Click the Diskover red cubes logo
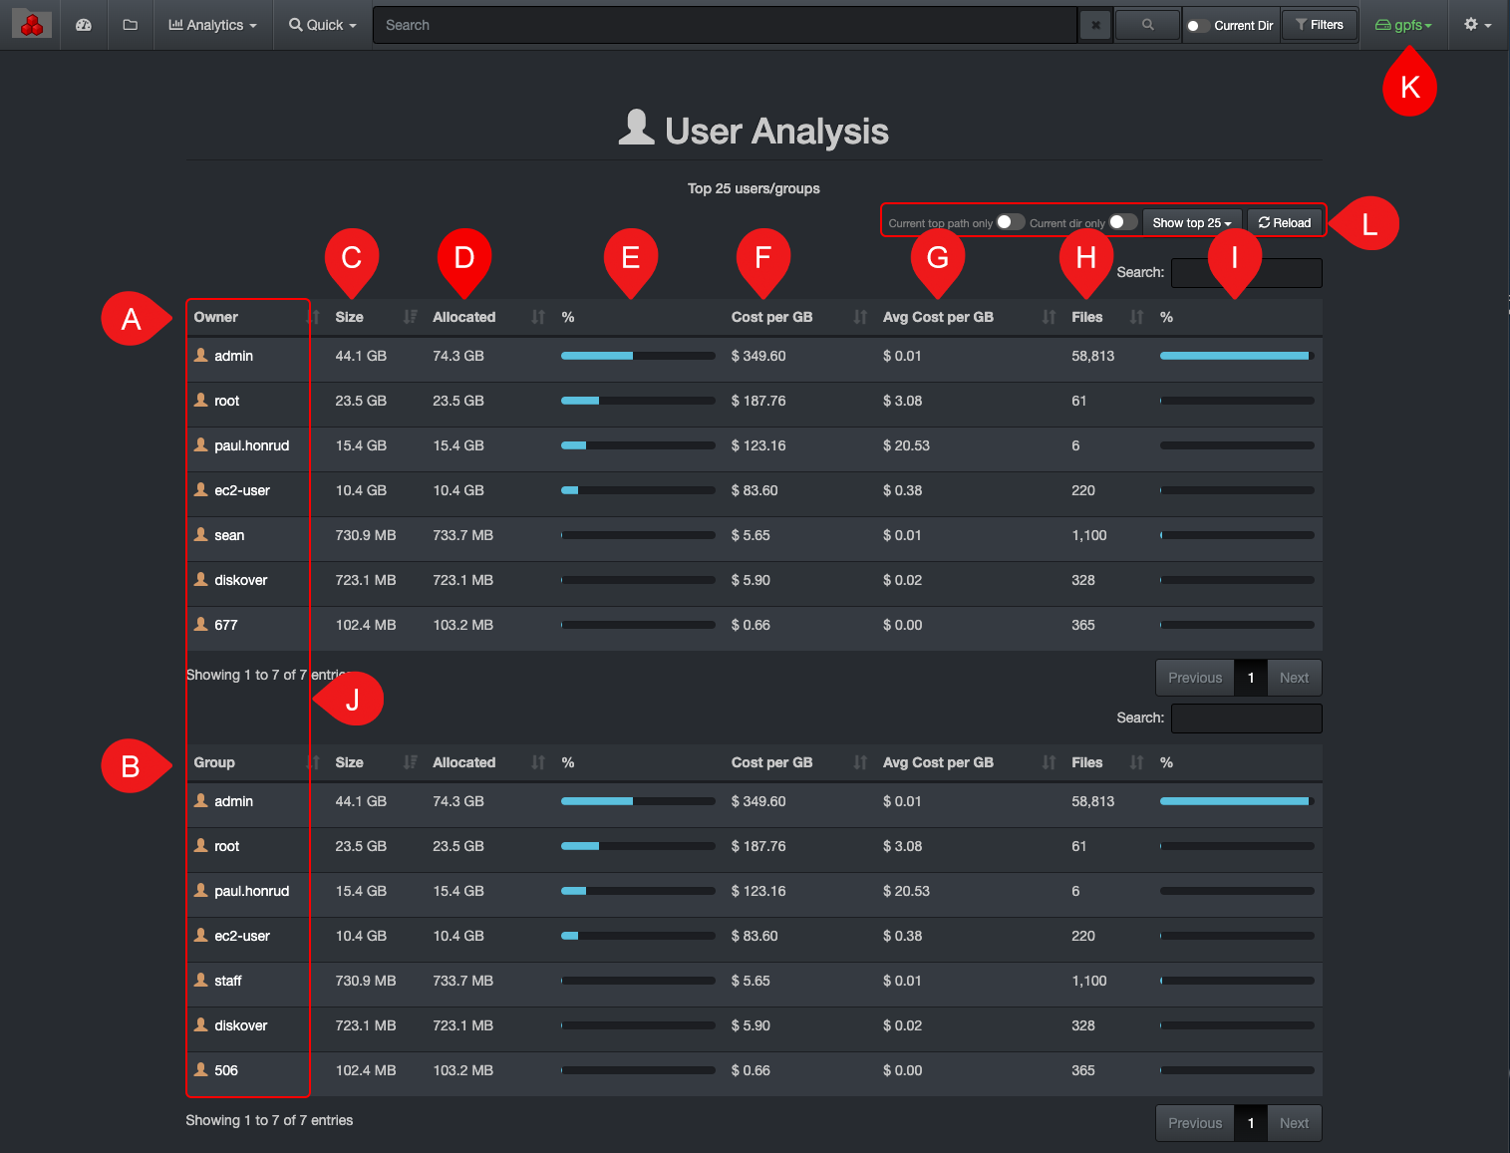Screen dimensions: 1510x1153 pyautogui.click(x=31, y=24)
